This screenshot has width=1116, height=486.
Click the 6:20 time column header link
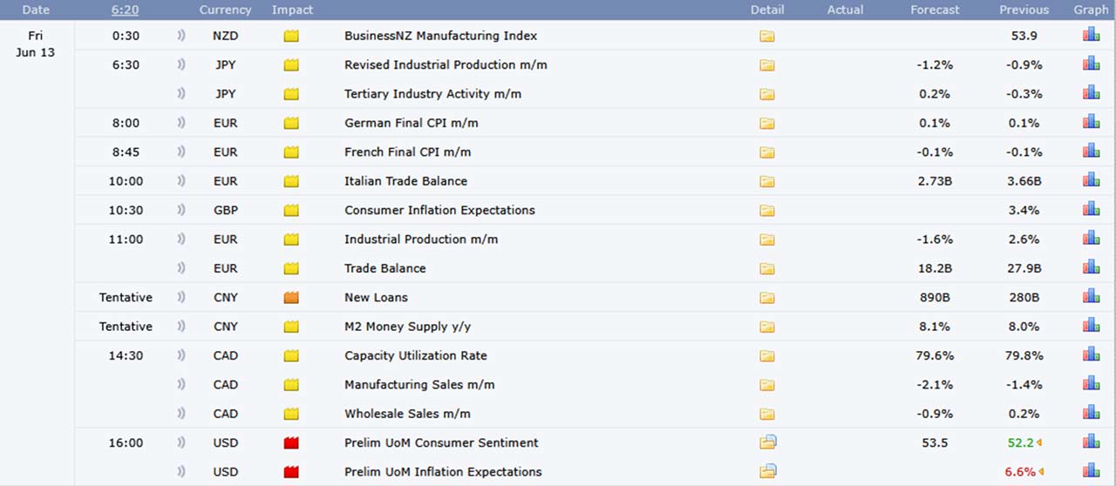(x=125, y=10)
